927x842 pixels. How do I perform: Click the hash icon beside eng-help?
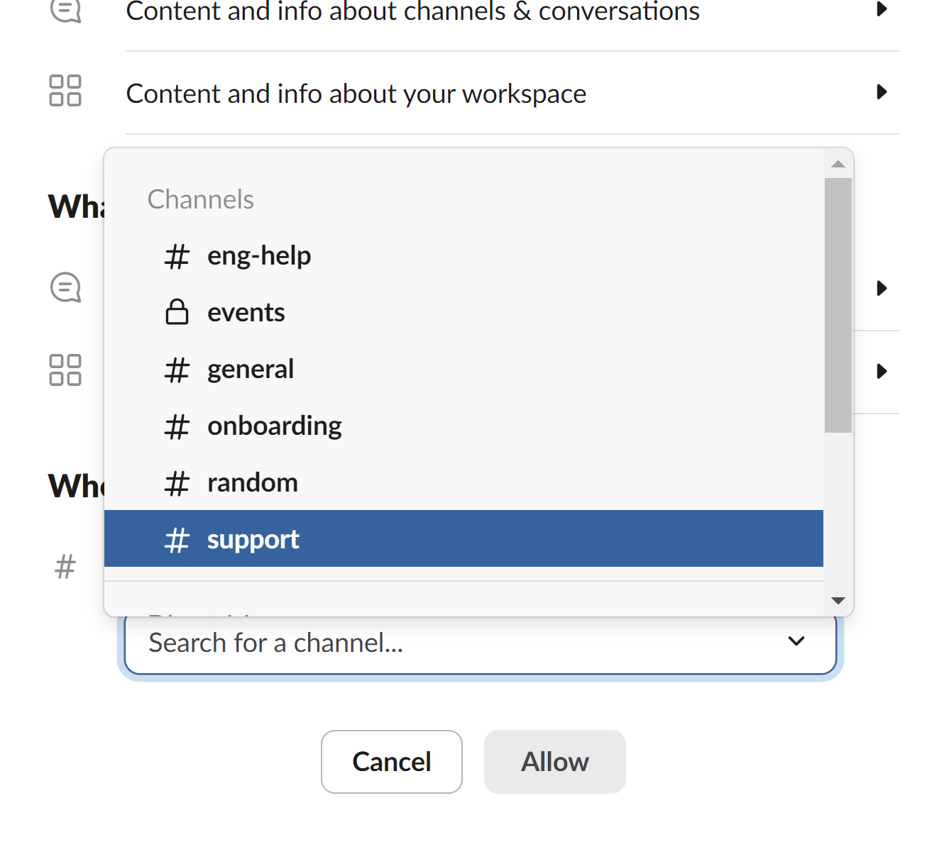pos(177,256)
